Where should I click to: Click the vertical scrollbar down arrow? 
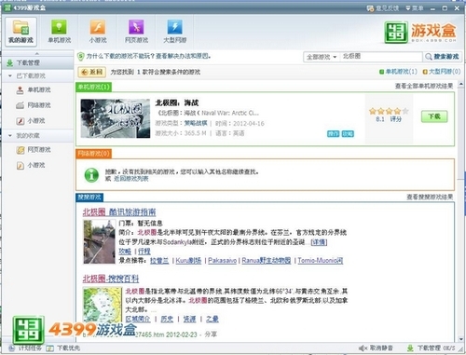point(461,339)
